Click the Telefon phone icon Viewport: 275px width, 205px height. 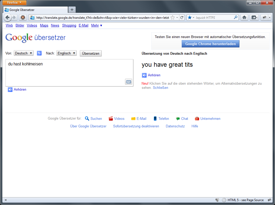tap(155, 119)
